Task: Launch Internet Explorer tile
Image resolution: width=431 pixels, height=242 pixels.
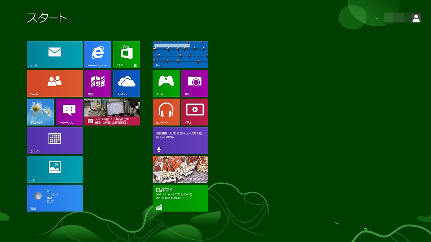Action: [98, 55]
